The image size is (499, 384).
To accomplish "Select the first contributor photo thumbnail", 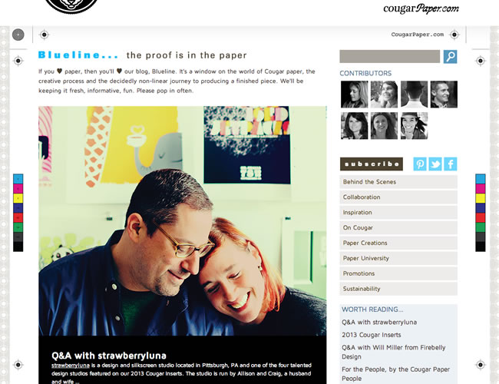I will (354, 94).
